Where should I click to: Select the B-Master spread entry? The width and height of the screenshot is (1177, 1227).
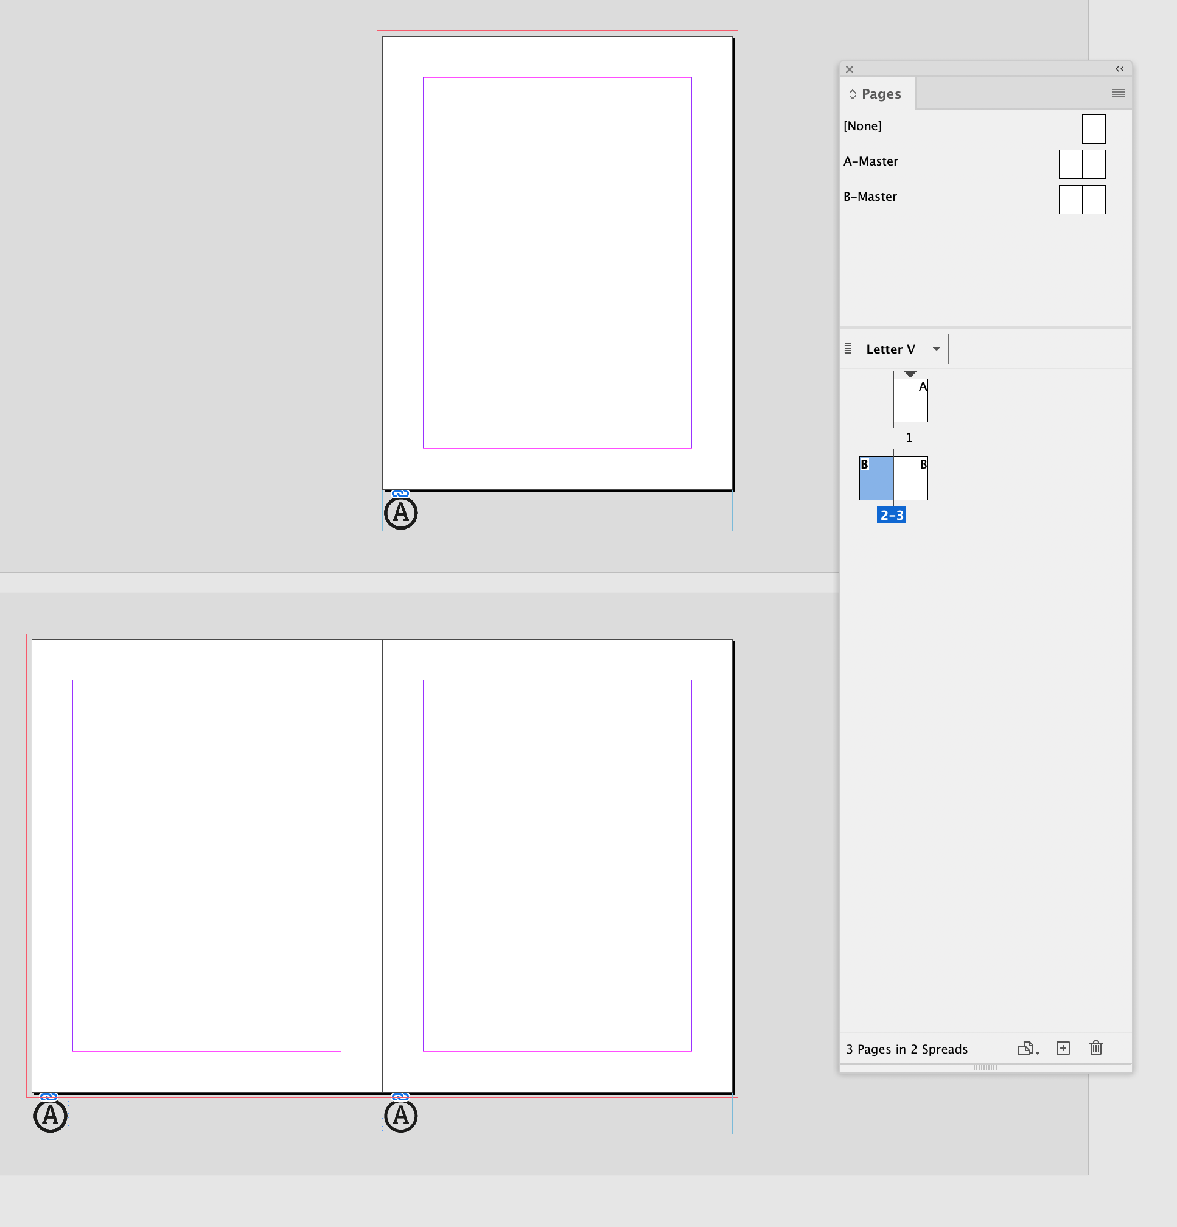870,197
